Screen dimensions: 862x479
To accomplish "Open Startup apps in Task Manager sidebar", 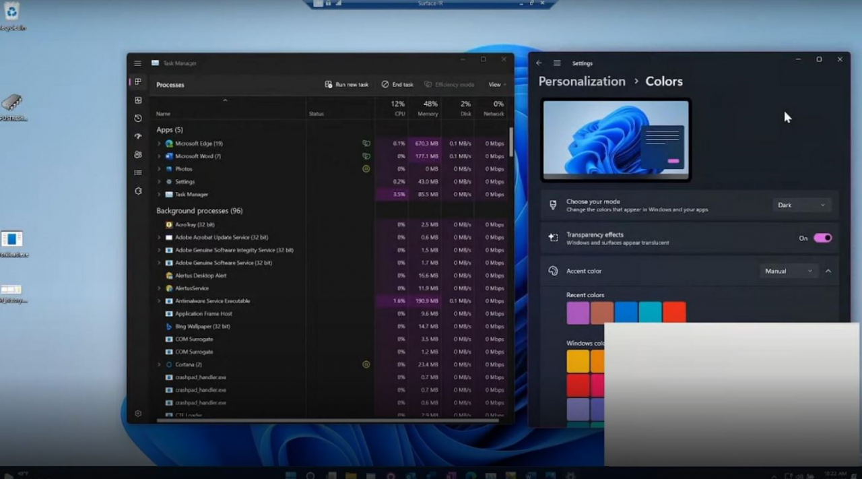I will coord(138,137).
